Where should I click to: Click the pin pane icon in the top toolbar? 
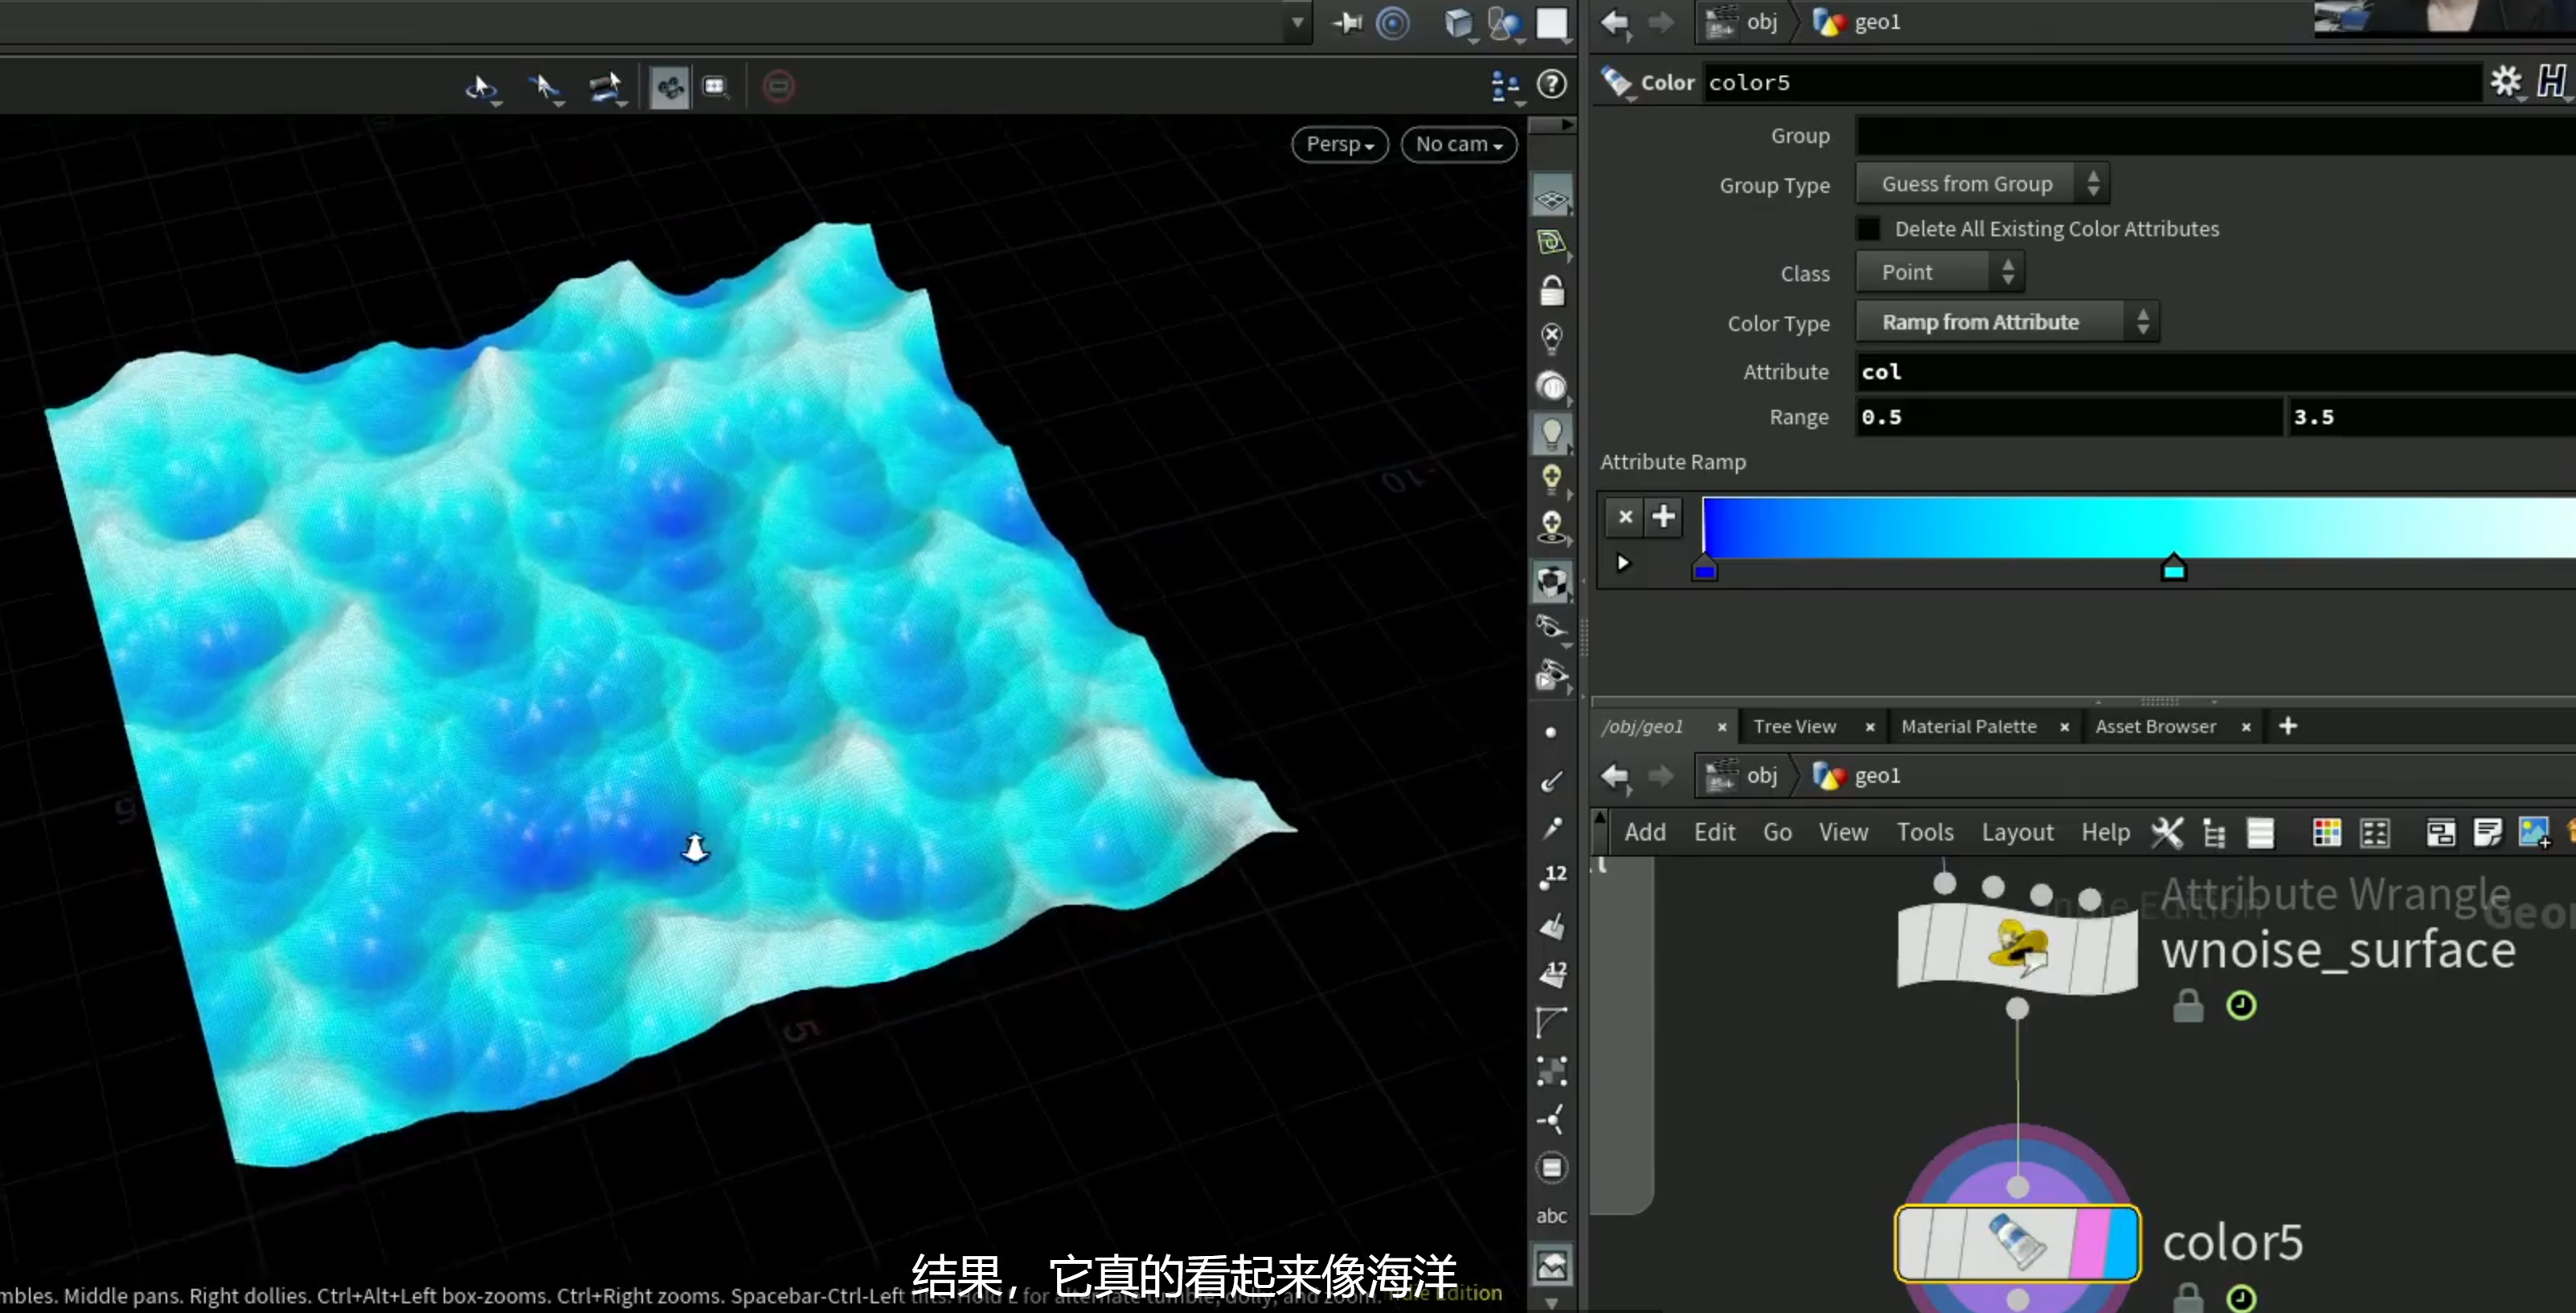click(x=1348, y=23)
